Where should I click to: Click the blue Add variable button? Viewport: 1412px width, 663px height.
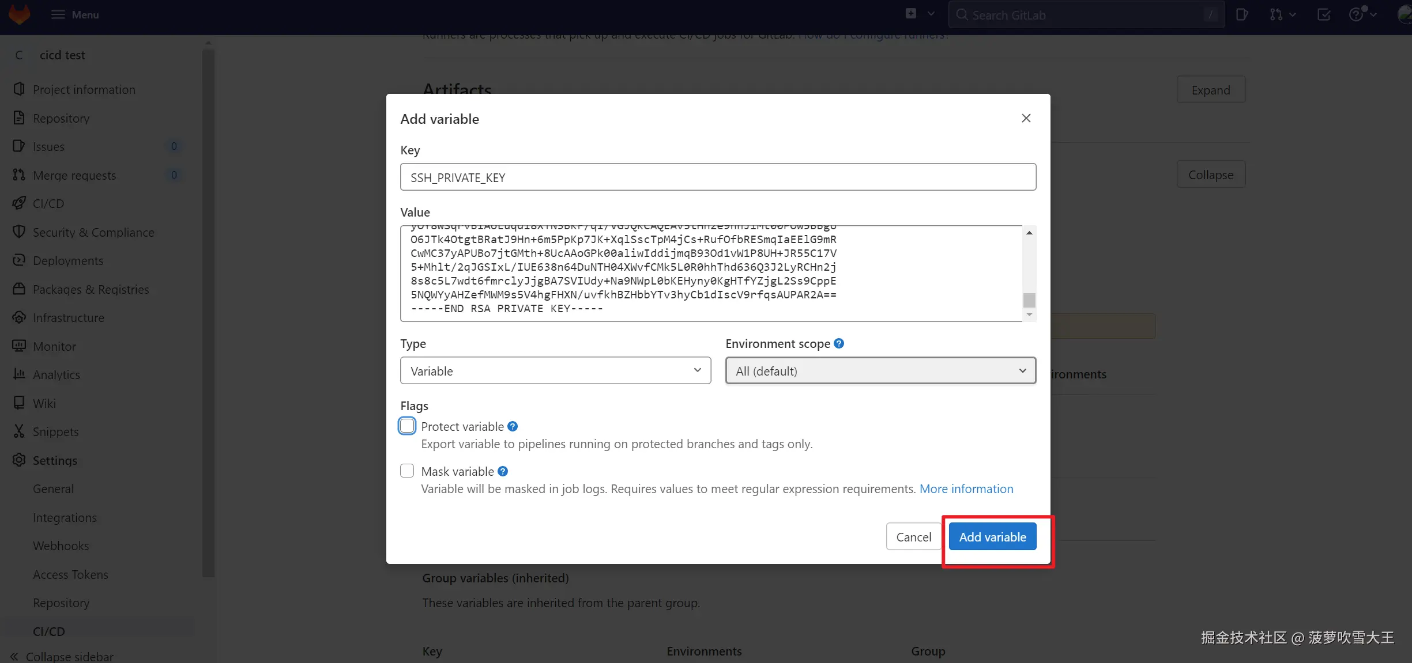coord(992,536)
